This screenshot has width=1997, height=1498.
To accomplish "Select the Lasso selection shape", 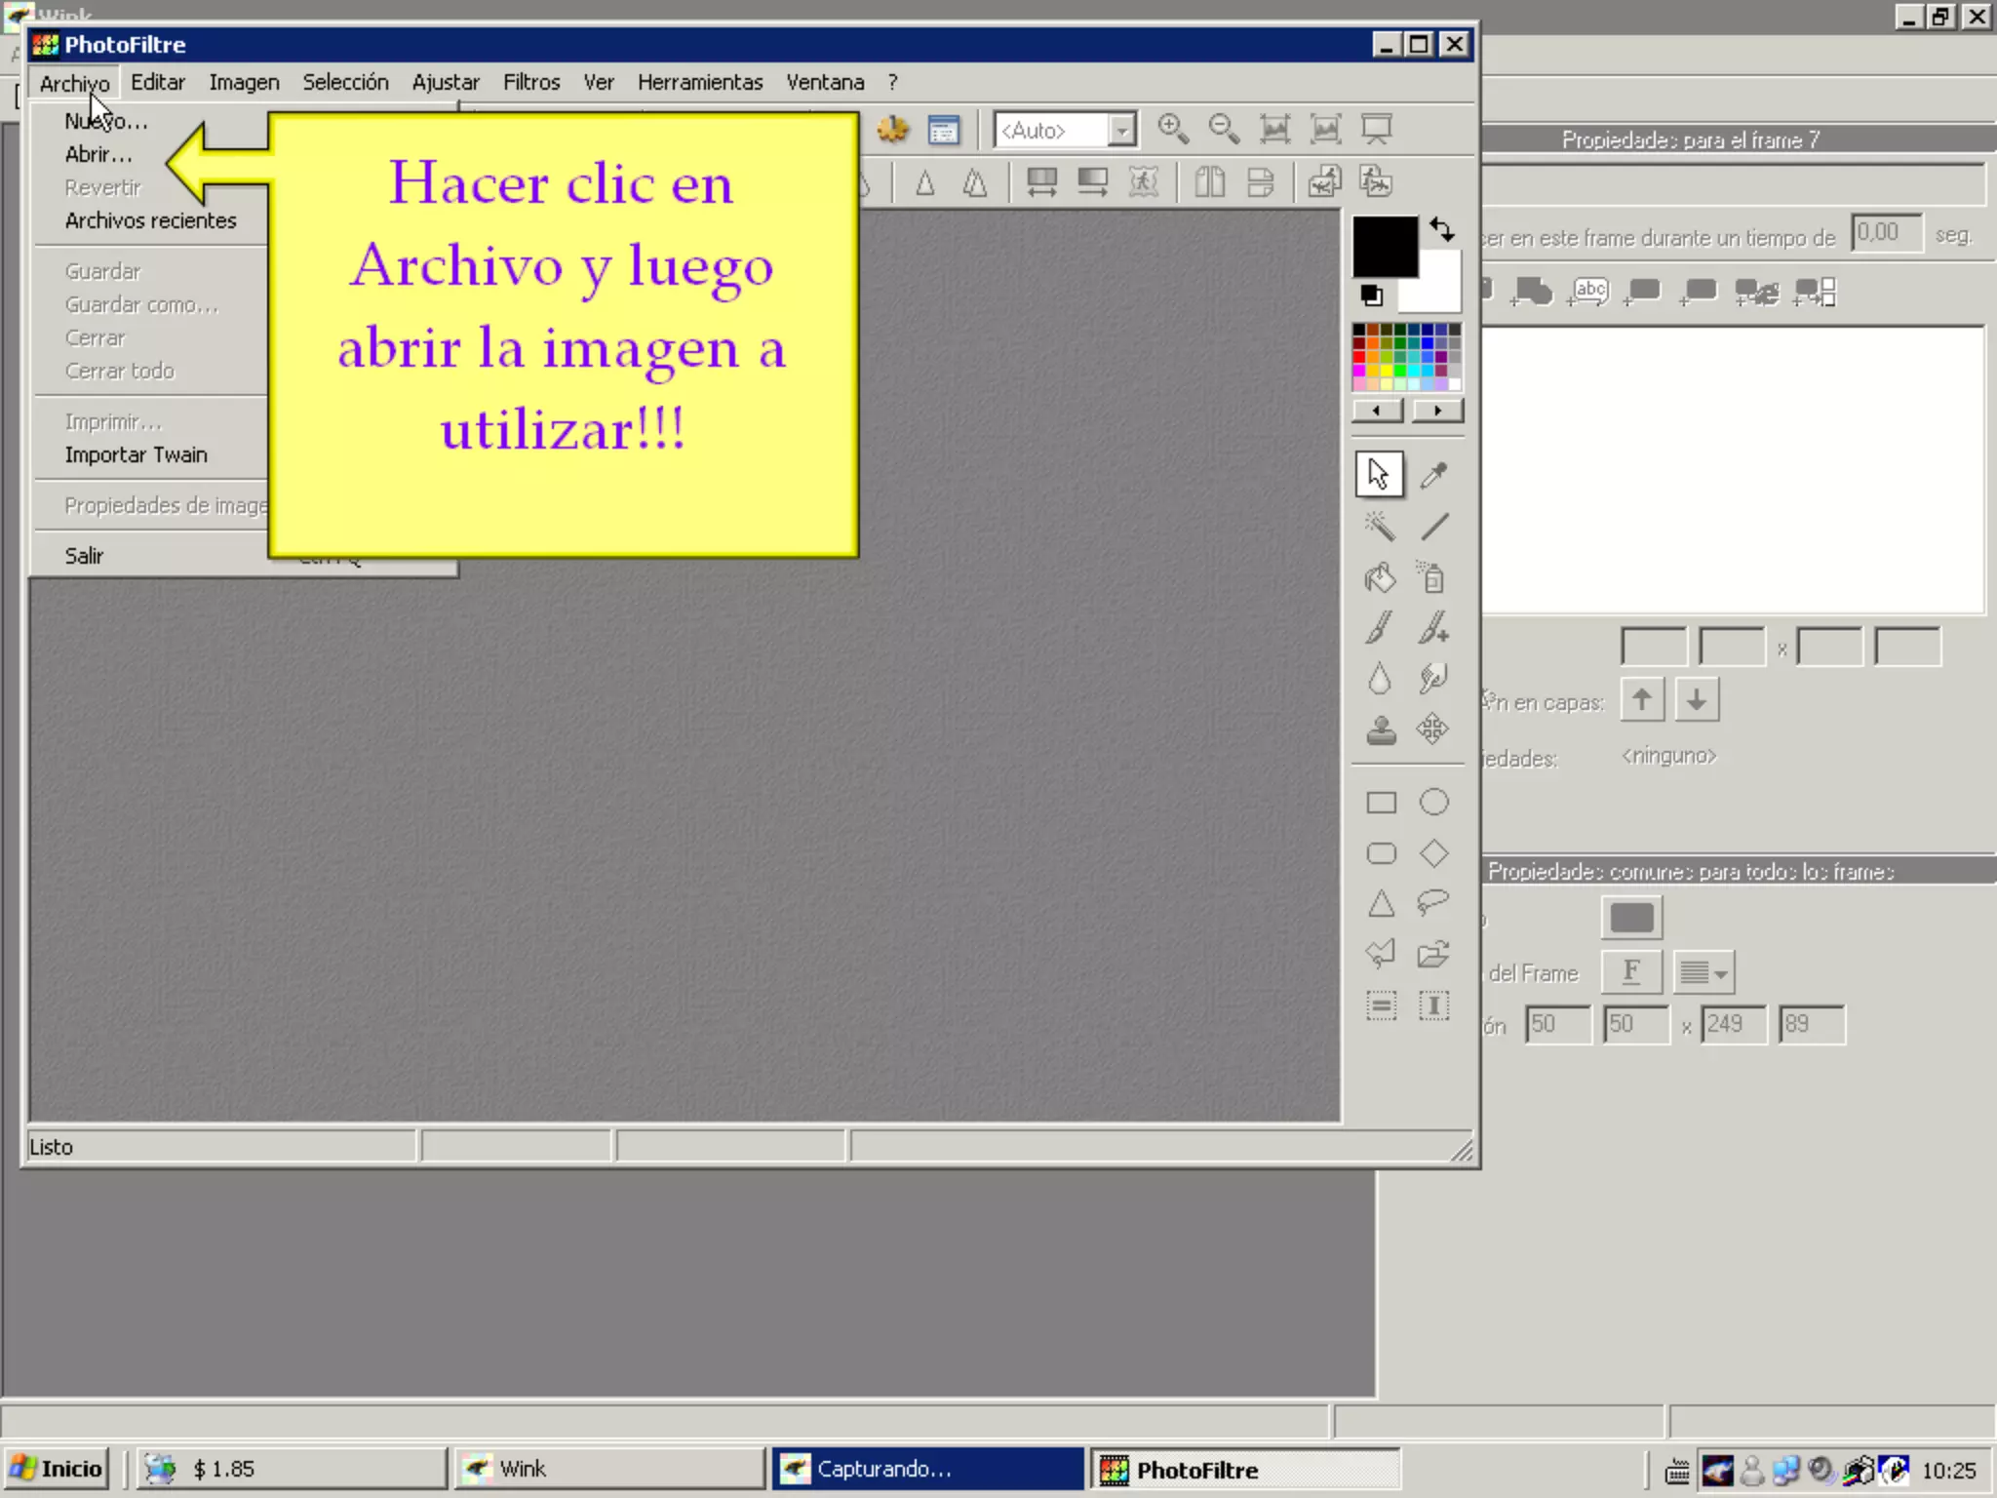I will point(1433,902).
